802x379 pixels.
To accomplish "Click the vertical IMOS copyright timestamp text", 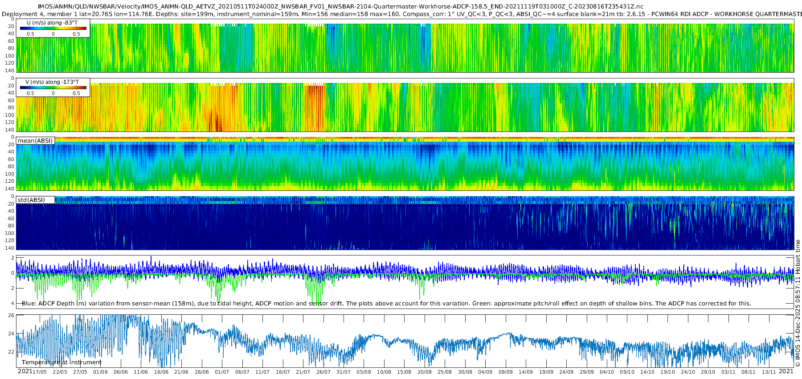I will (x=798, y=303).
